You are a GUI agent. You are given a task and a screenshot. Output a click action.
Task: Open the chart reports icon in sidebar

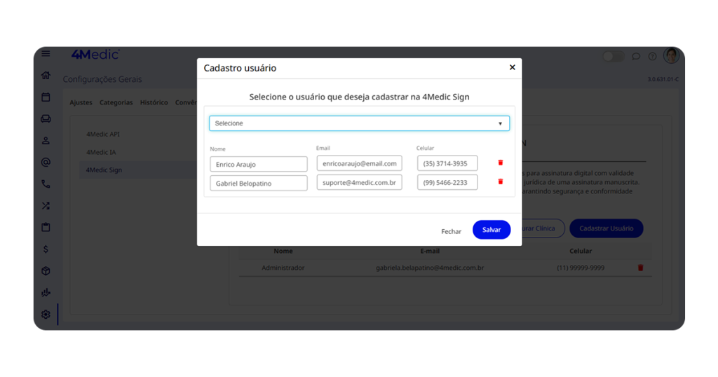tap(46, 293)
